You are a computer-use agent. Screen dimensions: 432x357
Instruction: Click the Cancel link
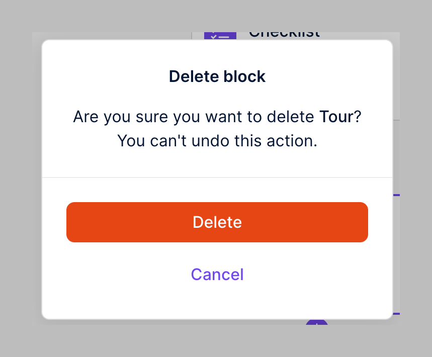tap(217, 275)
